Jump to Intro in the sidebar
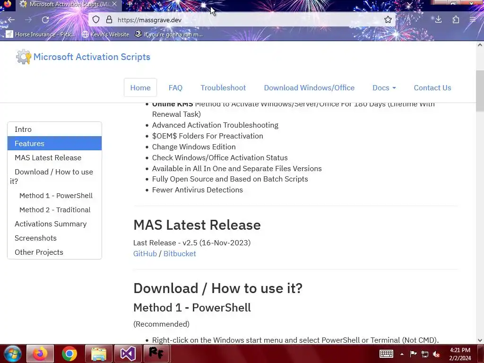The height and width of the screenshot is (363, 484). (55, 130)
